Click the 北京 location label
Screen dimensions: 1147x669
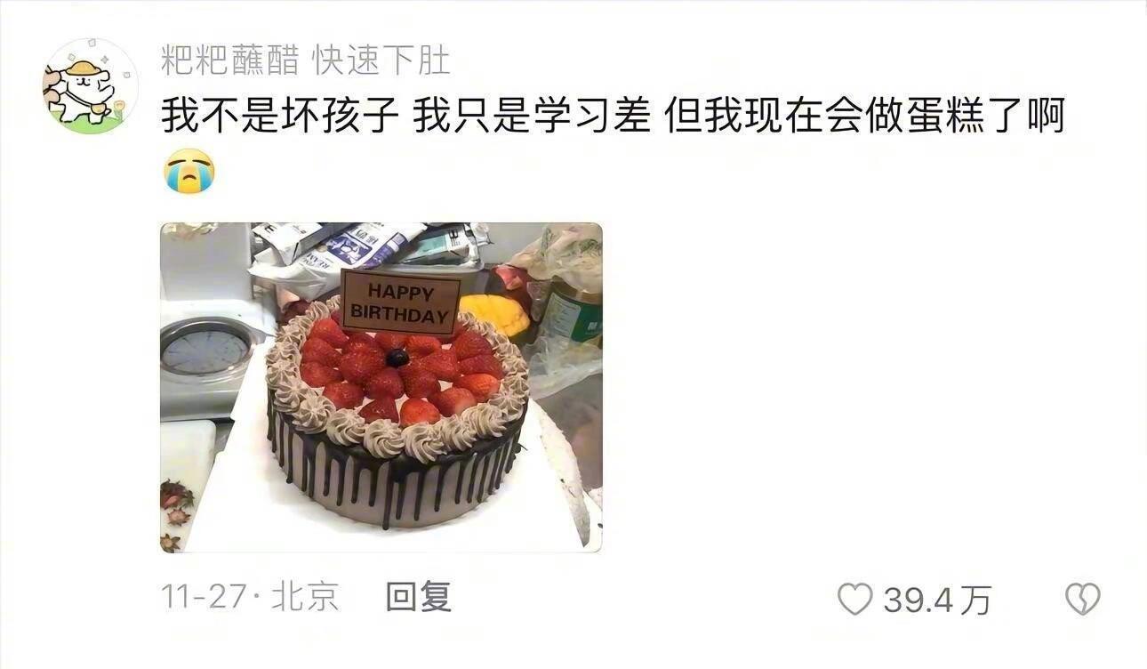click(305, 596)
